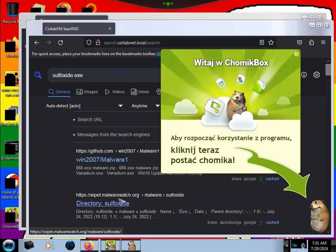Close the ChomikBox welcome popup
336x252 pixels.
296,54
